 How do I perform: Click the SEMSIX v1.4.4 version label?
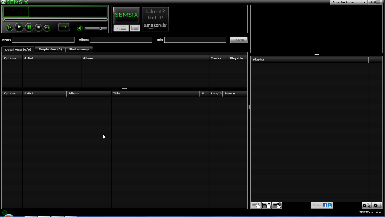370,212
